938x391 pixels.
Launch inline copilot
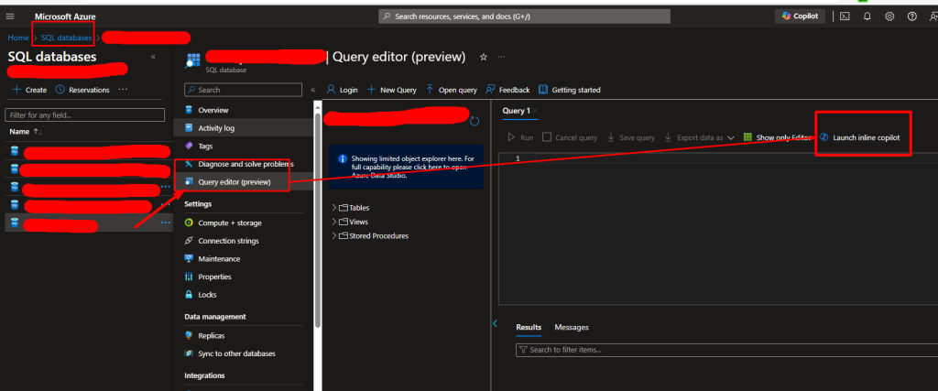[859, 137]
